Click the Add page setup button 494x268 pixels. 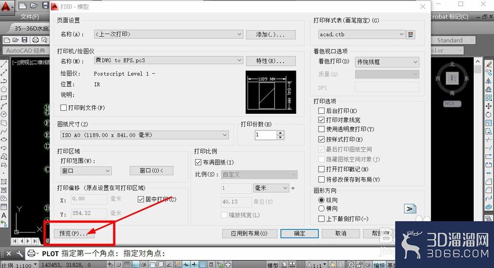(x=271, y=34)
